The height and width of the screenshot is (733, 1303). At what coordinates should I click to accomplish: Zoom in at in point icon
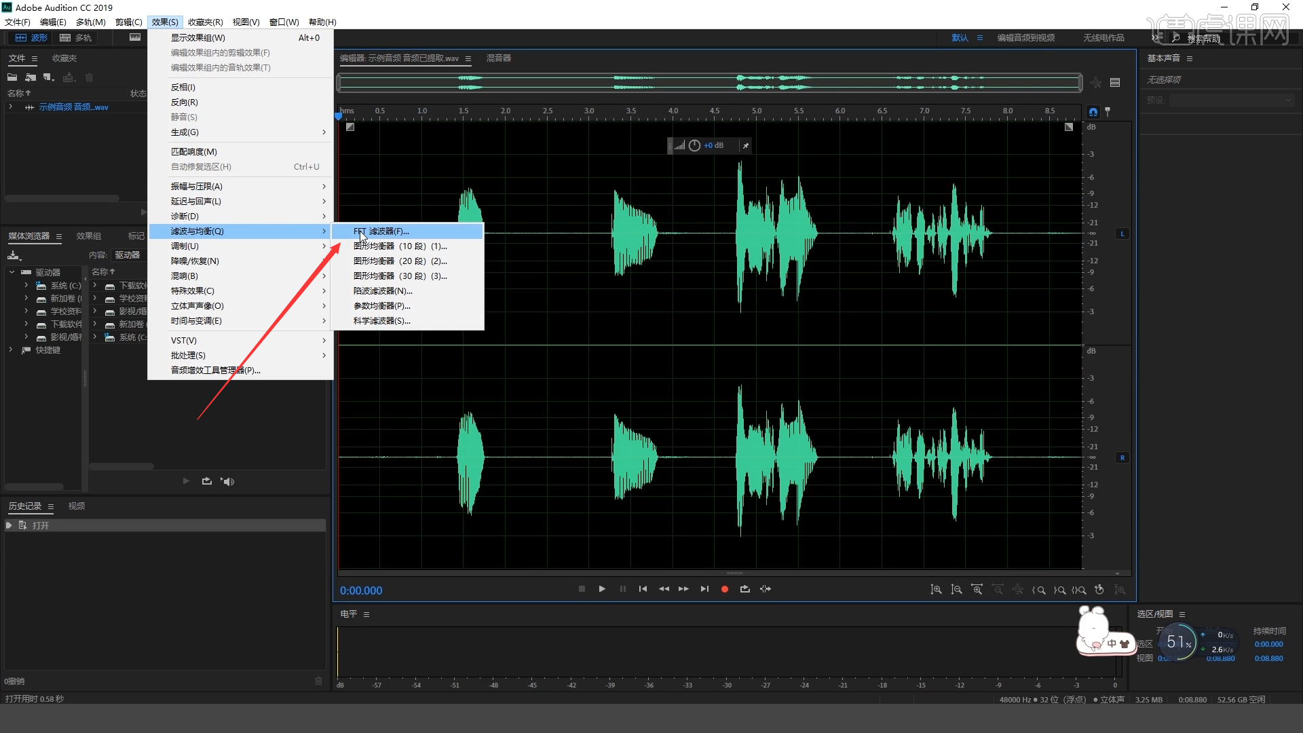[1038, 590]
